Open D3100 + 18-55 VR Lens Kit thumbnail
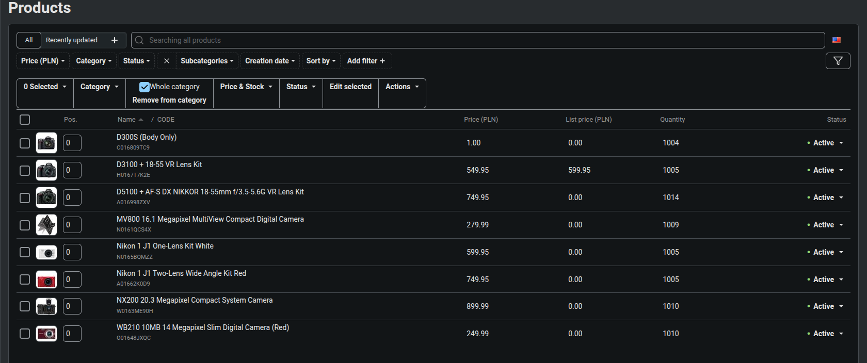 point(46,170)
